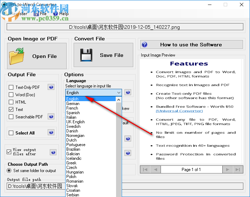
Task: Check the Select All checkbox
Action: 11,133
